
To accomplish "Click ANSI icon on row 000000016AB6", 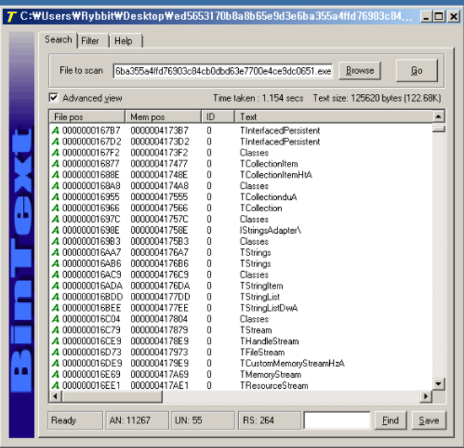I will point(56,264).
